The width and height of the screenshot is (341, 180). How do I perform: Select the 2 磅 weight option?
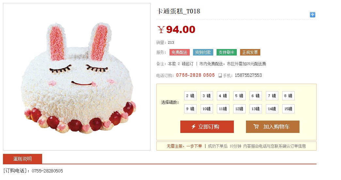[x=190, y=96]
